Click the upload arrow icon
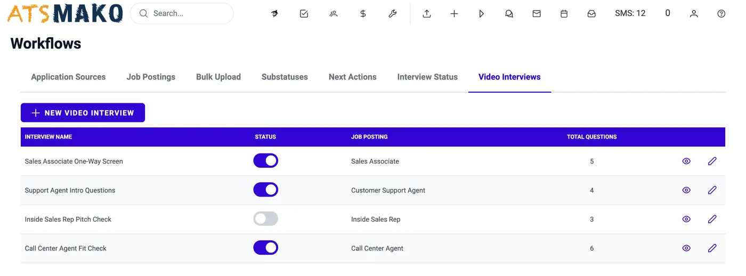The width and height of the screenshot is (746, 276). pyautogui.click(x=427, y=14)
